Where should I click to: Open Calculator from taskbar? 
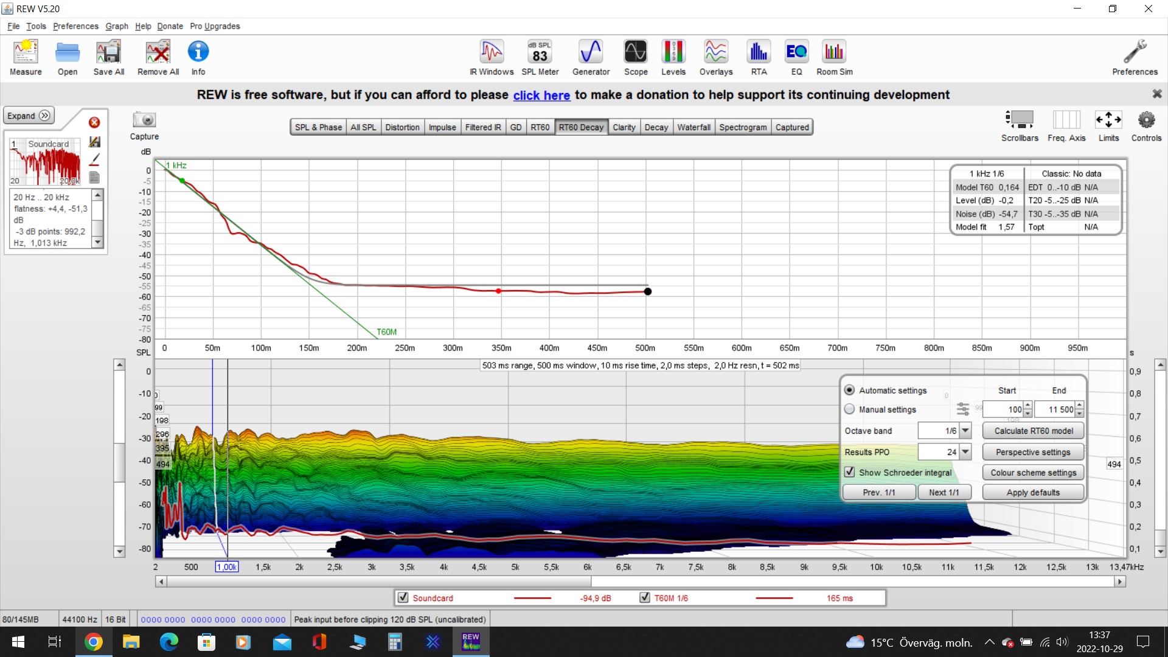click(395, 642)
